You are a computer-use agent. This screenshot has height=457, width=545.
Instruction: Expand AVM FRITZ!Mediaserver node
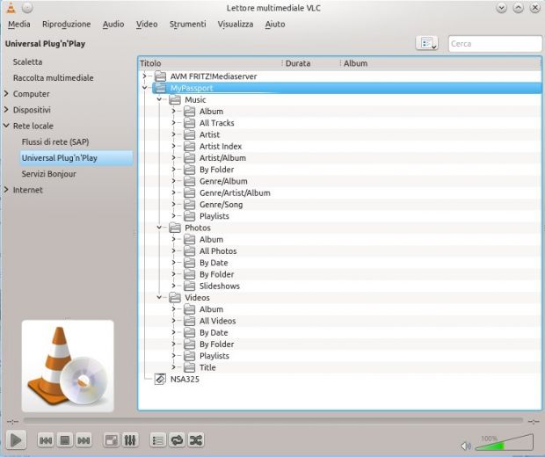(x=144, y=76)
